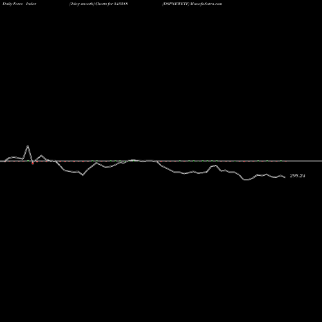Select the 298.24 value label

pos(298,176)
